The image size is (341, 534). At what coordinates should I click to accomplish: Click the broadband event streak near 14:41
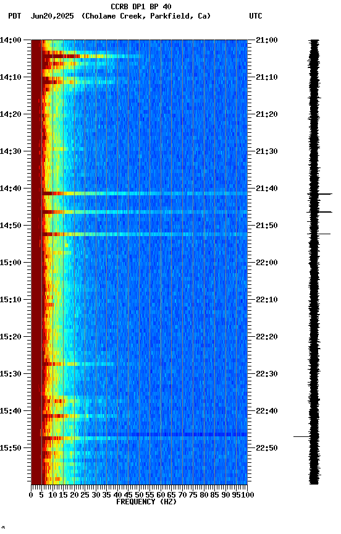point(145,193)
